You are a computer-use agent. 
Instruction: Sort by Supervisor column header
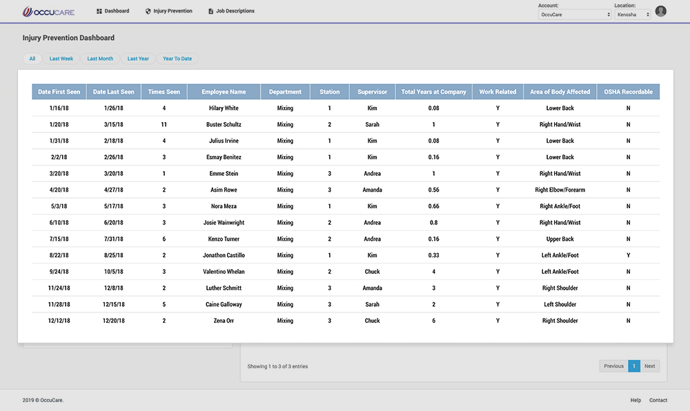(x=373, y=92)
